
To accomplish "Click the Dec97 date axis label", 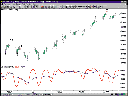I will click(x=9, y=92).
